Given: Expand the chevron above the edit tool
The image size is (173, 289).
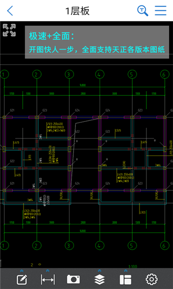Looking at the screenshot, I should coord(22,271).
